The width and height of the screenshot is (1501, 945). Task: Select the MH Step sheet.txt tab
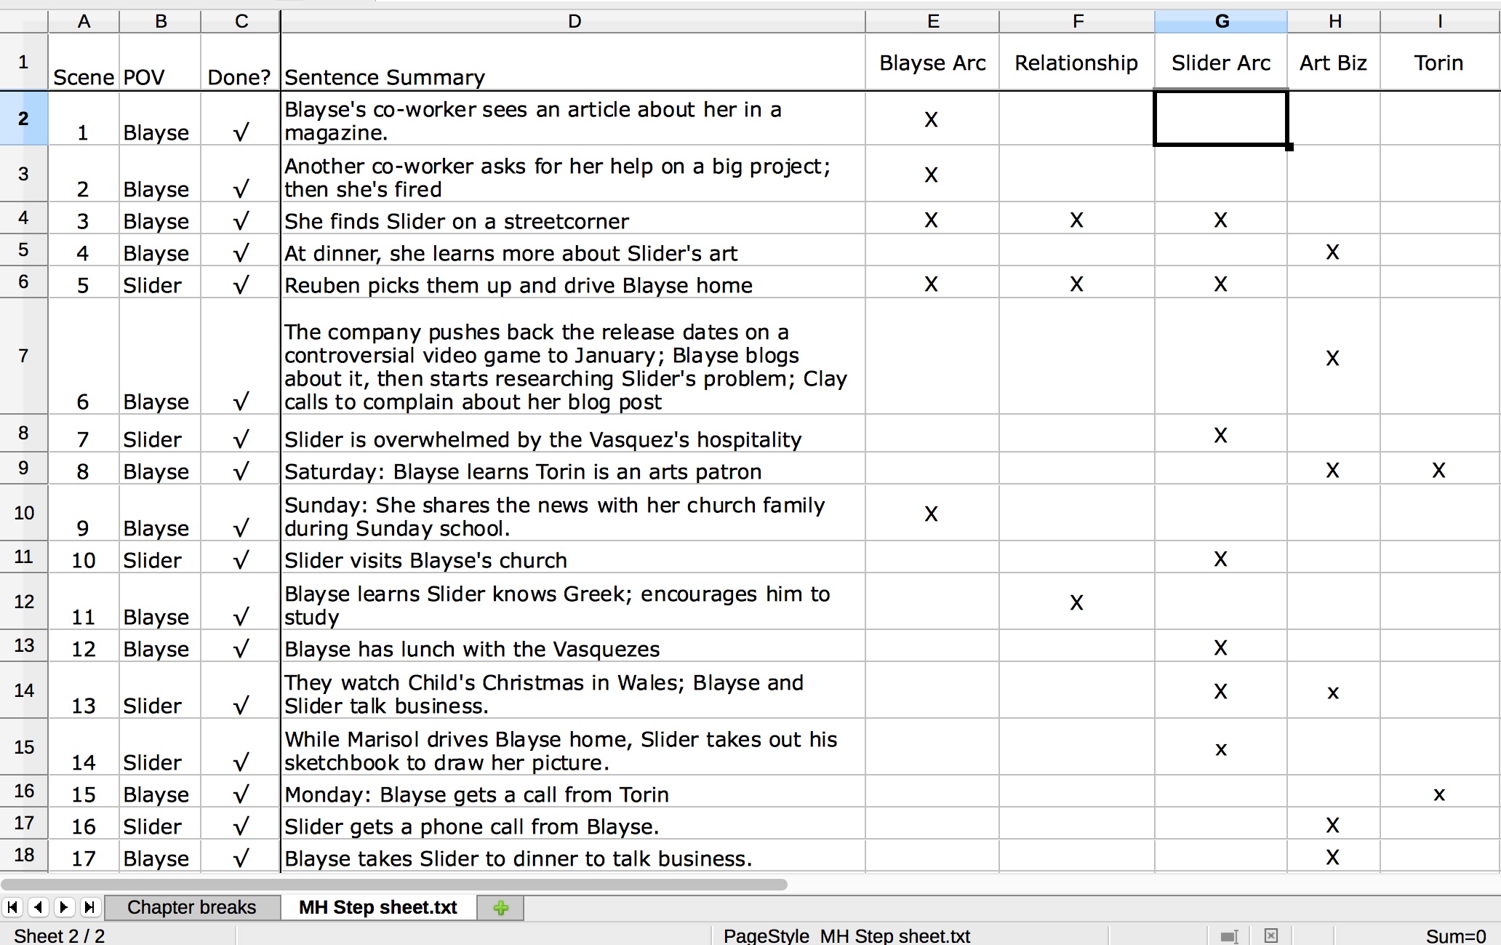coord(378,907)
